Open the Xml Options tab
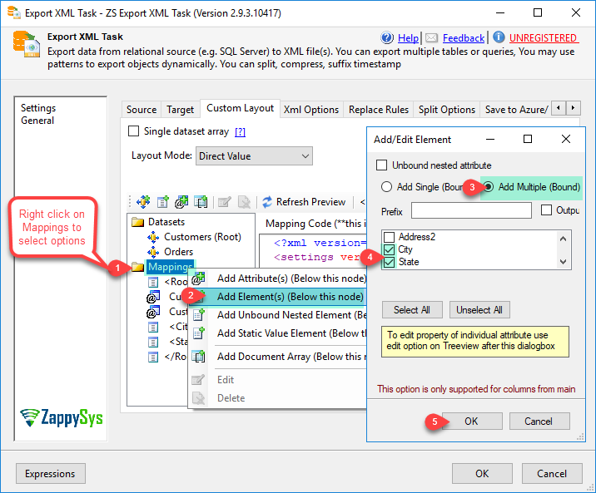596x493 pixels. click(x=311, y=110)
